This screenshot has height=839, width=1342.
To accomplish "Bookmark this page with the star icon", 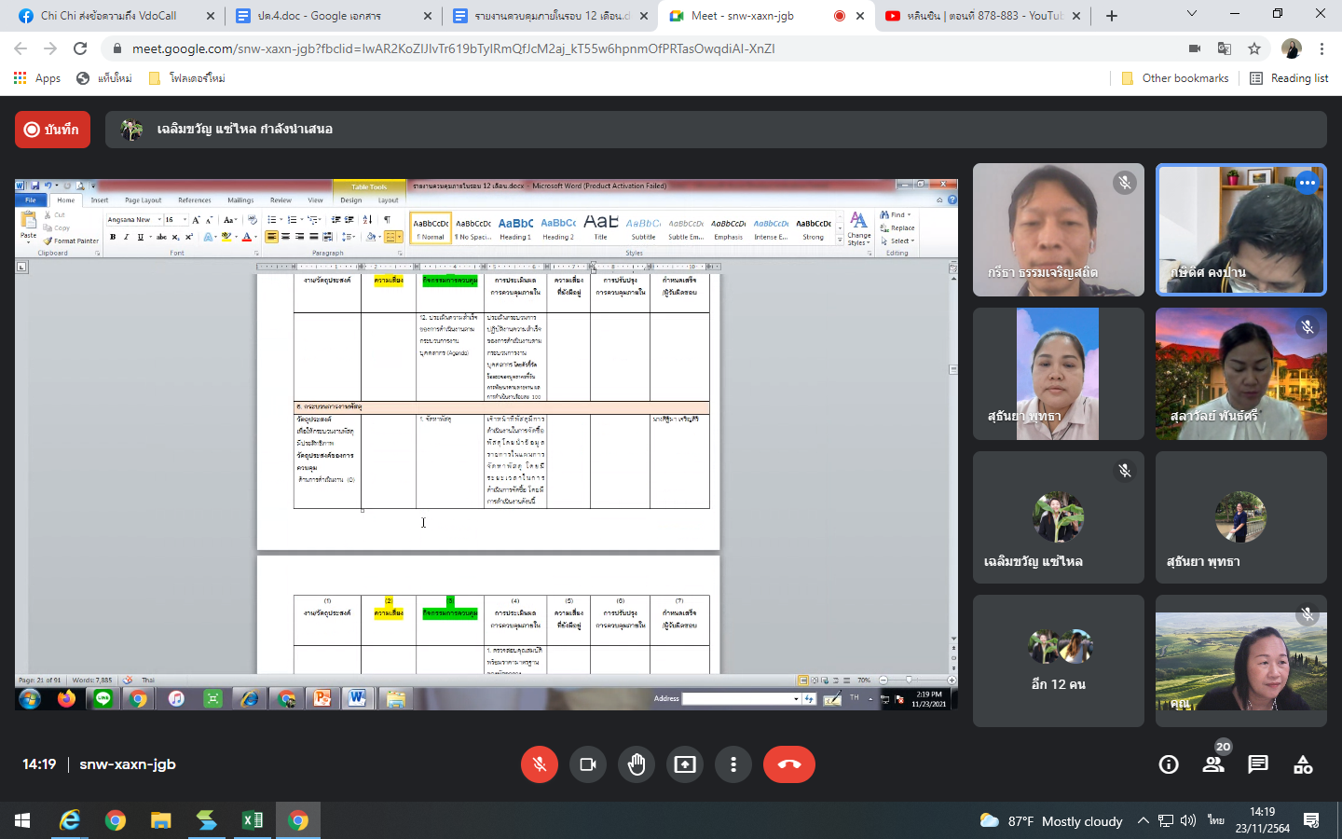I will pos(1254,48).
